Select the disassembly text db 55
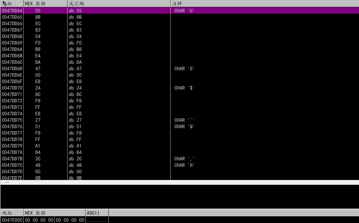Screen dimensions: 359x223 coord(75,11)
